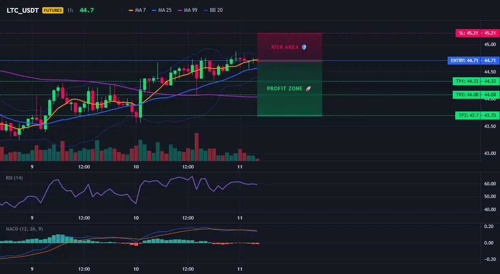Click the MACD (12, 26, 9) indicator label

tap(24, 229)
